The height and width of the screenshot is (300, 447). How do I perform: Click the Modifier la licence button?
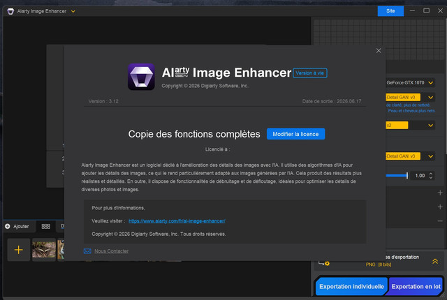[295, 134]
